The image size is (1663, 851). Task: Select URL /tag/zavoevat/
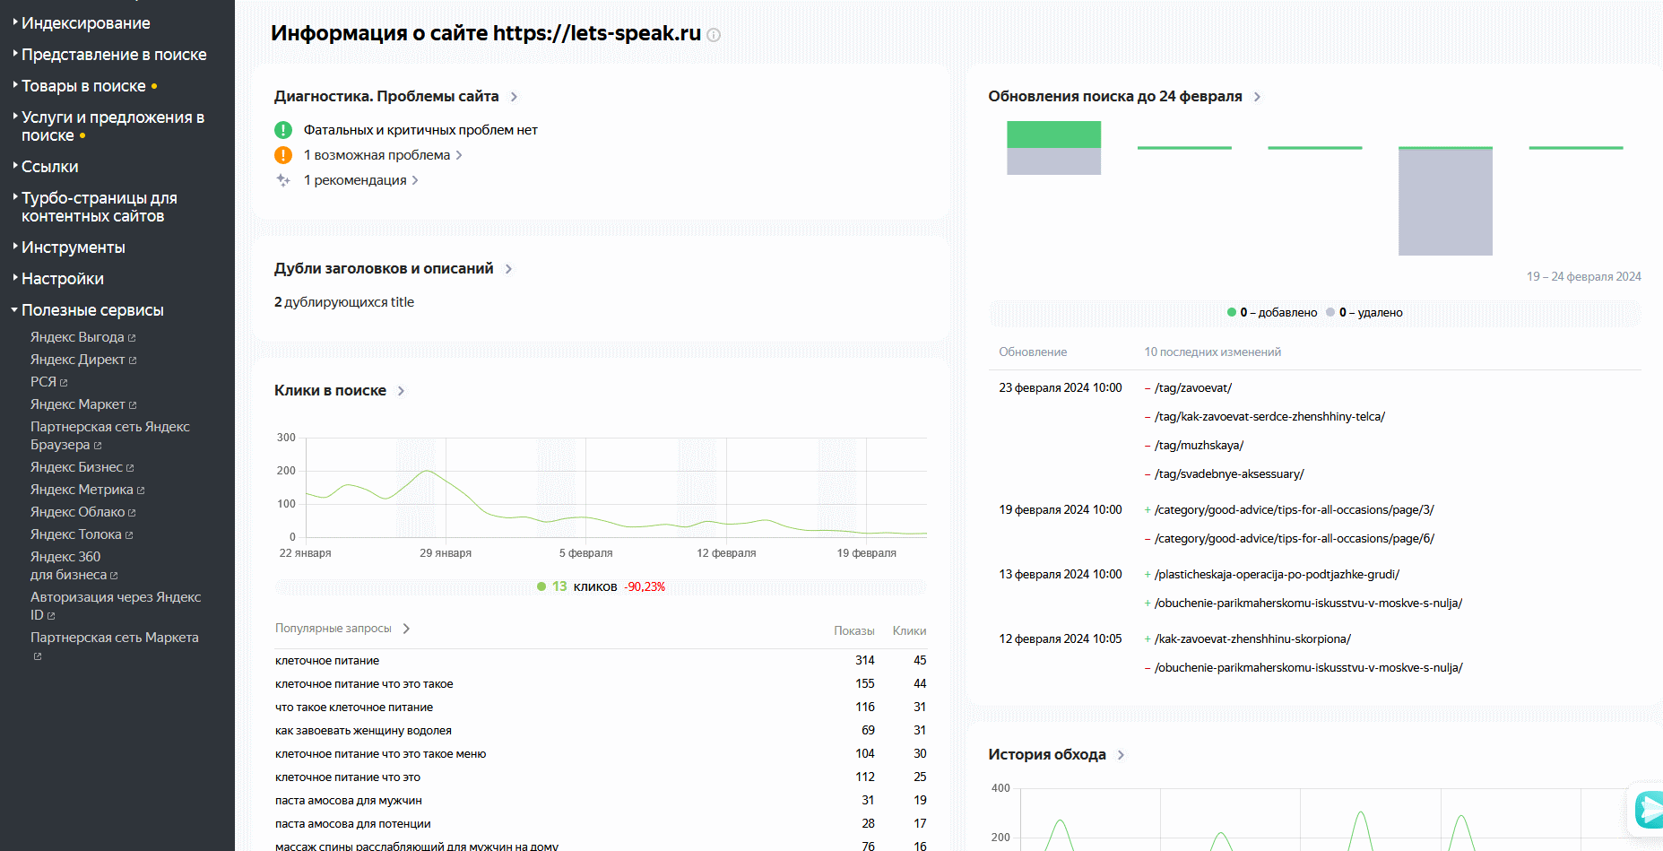tap(1193, 388)
